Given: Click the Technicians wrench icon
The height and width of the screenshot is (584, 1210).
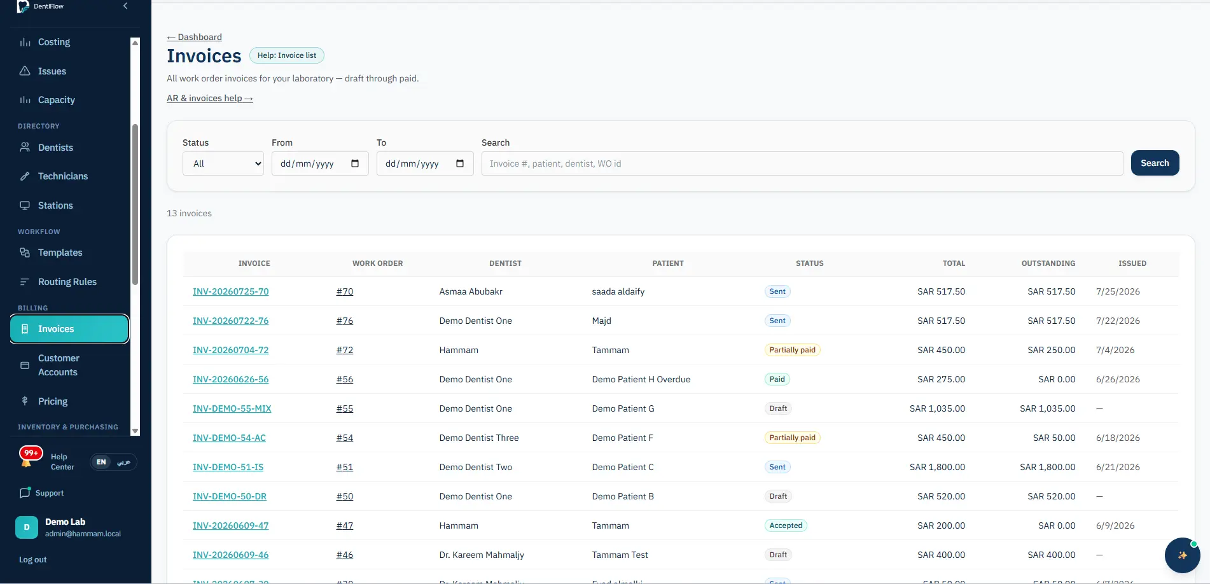Looking at the screenshot, I should [25, 176].
